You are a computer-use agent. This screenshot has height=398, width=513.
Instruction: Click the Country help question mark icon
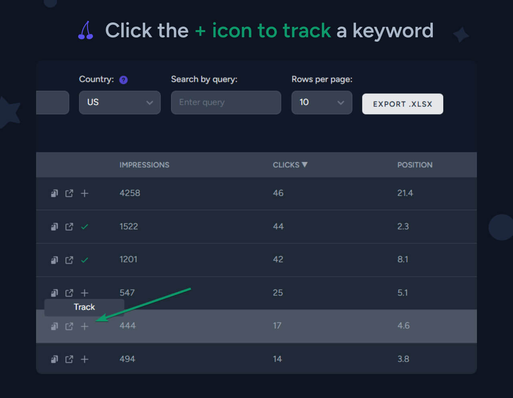coord(123,80)
